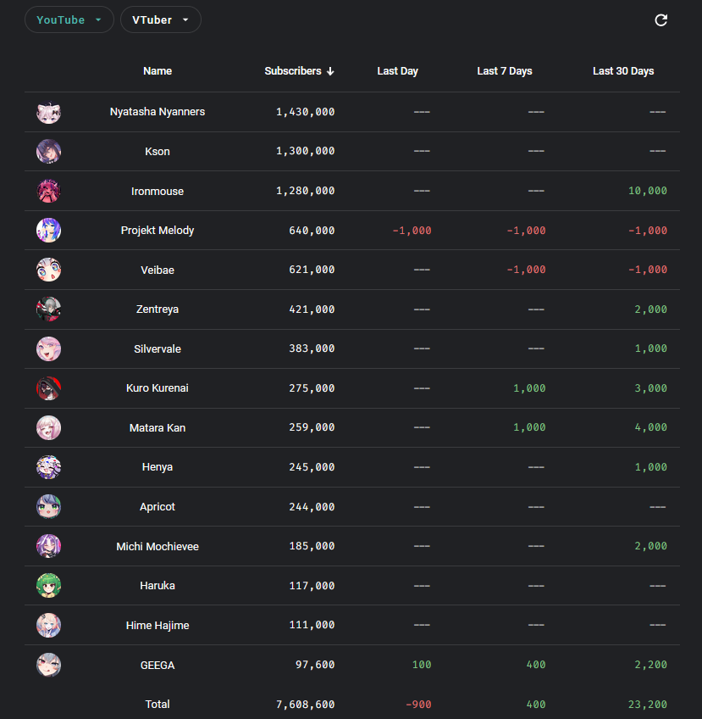Click Nyatasha Nyanners' avatar icon
Screen dimensions: 702x719
[48, 112]
